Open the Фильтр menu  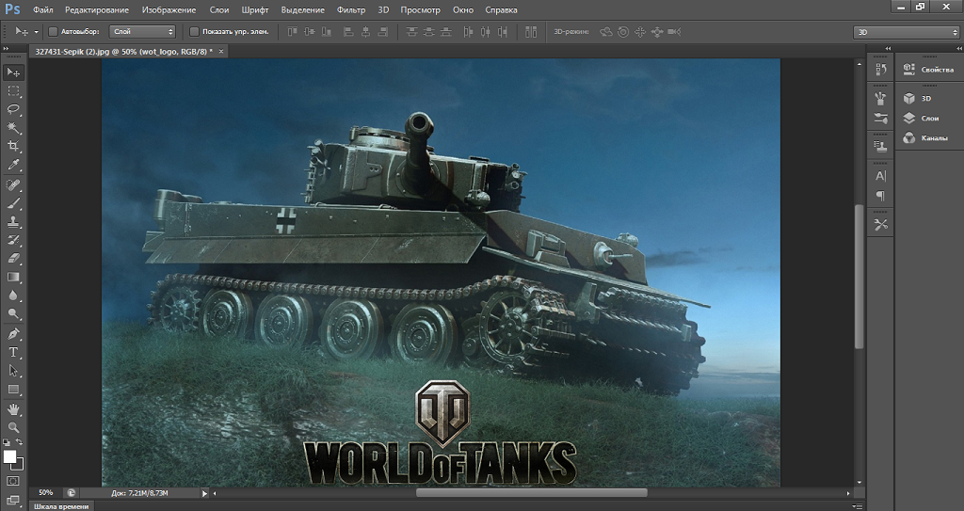[351, 9]
